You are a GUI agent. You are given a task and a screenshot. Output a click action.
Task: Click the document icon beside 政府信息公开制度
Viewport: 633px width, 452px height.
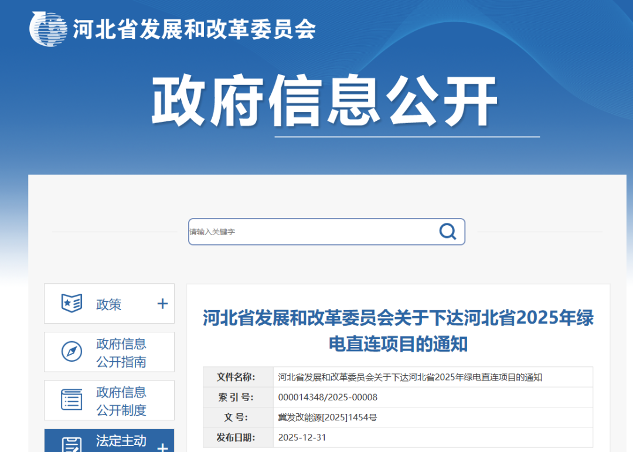click(70, 400)
